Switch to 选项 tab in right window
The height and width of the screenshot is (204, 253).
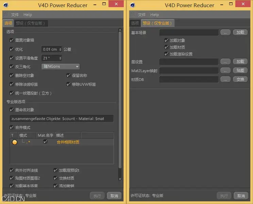coord(135,23)
